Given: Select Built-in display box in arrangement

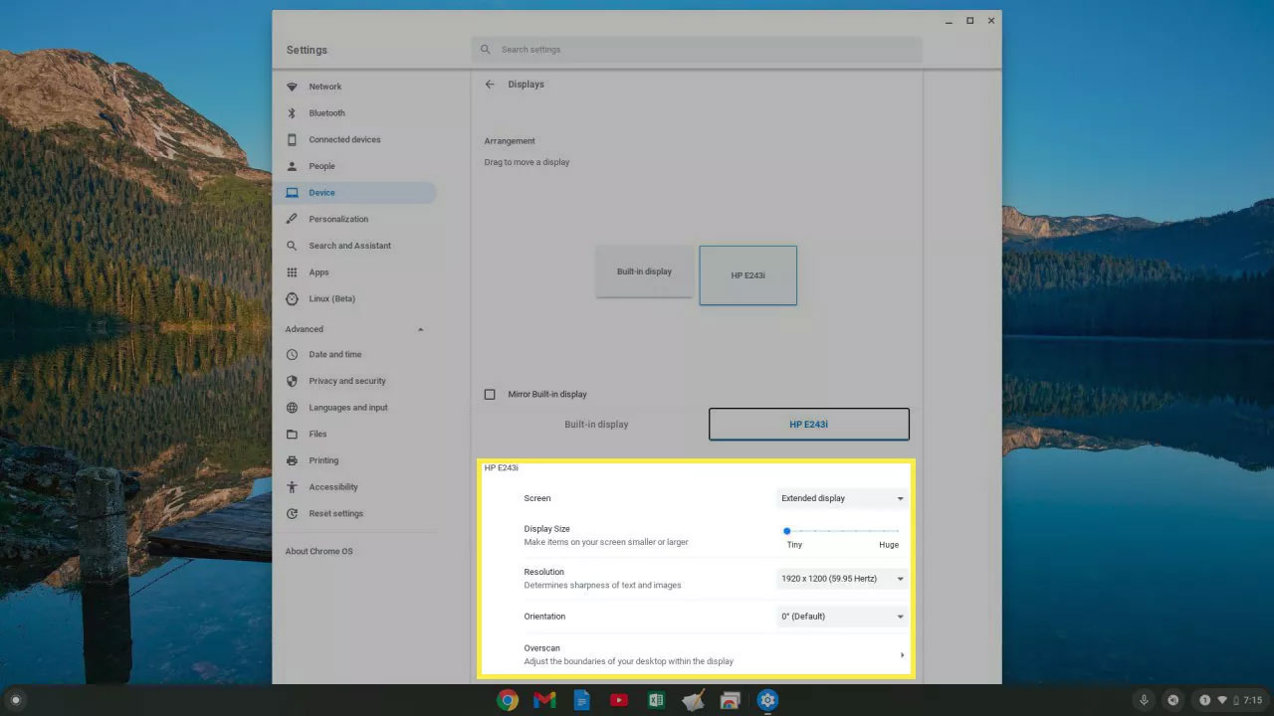Looking at the screenshot, I should (x=644, y=271).
